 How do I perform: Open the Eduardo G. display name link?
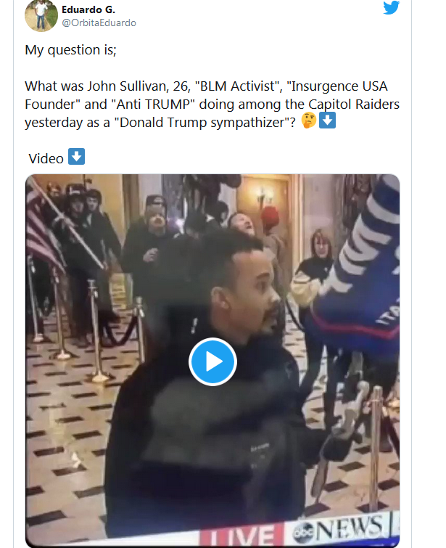pyautogui.click(x=88, y=9)
